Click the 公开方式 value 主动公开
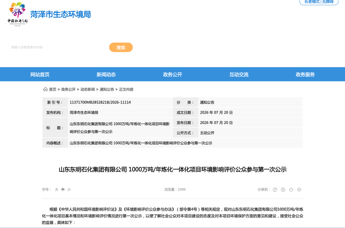Screen dimensions: 345x228 coord(207,133)
